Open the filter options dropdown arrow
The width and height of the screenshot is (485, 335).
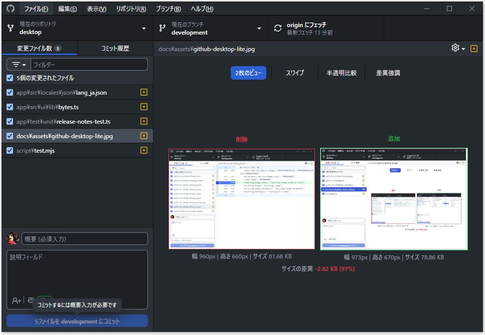click(x=24, y=65)
